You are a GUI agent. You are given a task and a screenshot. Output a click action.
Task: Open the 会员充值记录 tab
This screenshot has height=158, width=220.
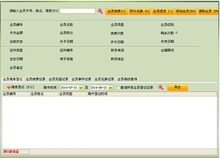pos(59,79)
